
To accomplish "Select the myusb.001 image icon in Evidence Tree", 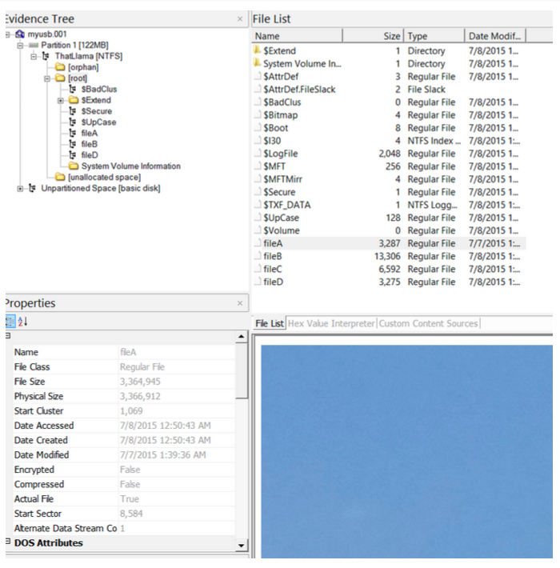I will [x=20, y=34].
